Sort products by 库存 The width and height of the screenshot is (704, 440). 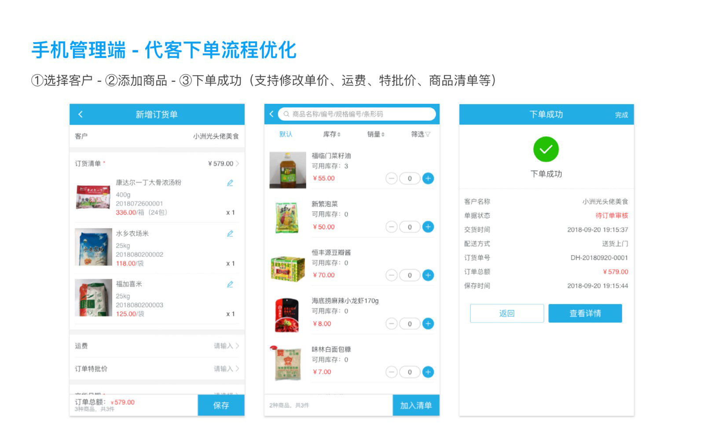pos(332,134)
